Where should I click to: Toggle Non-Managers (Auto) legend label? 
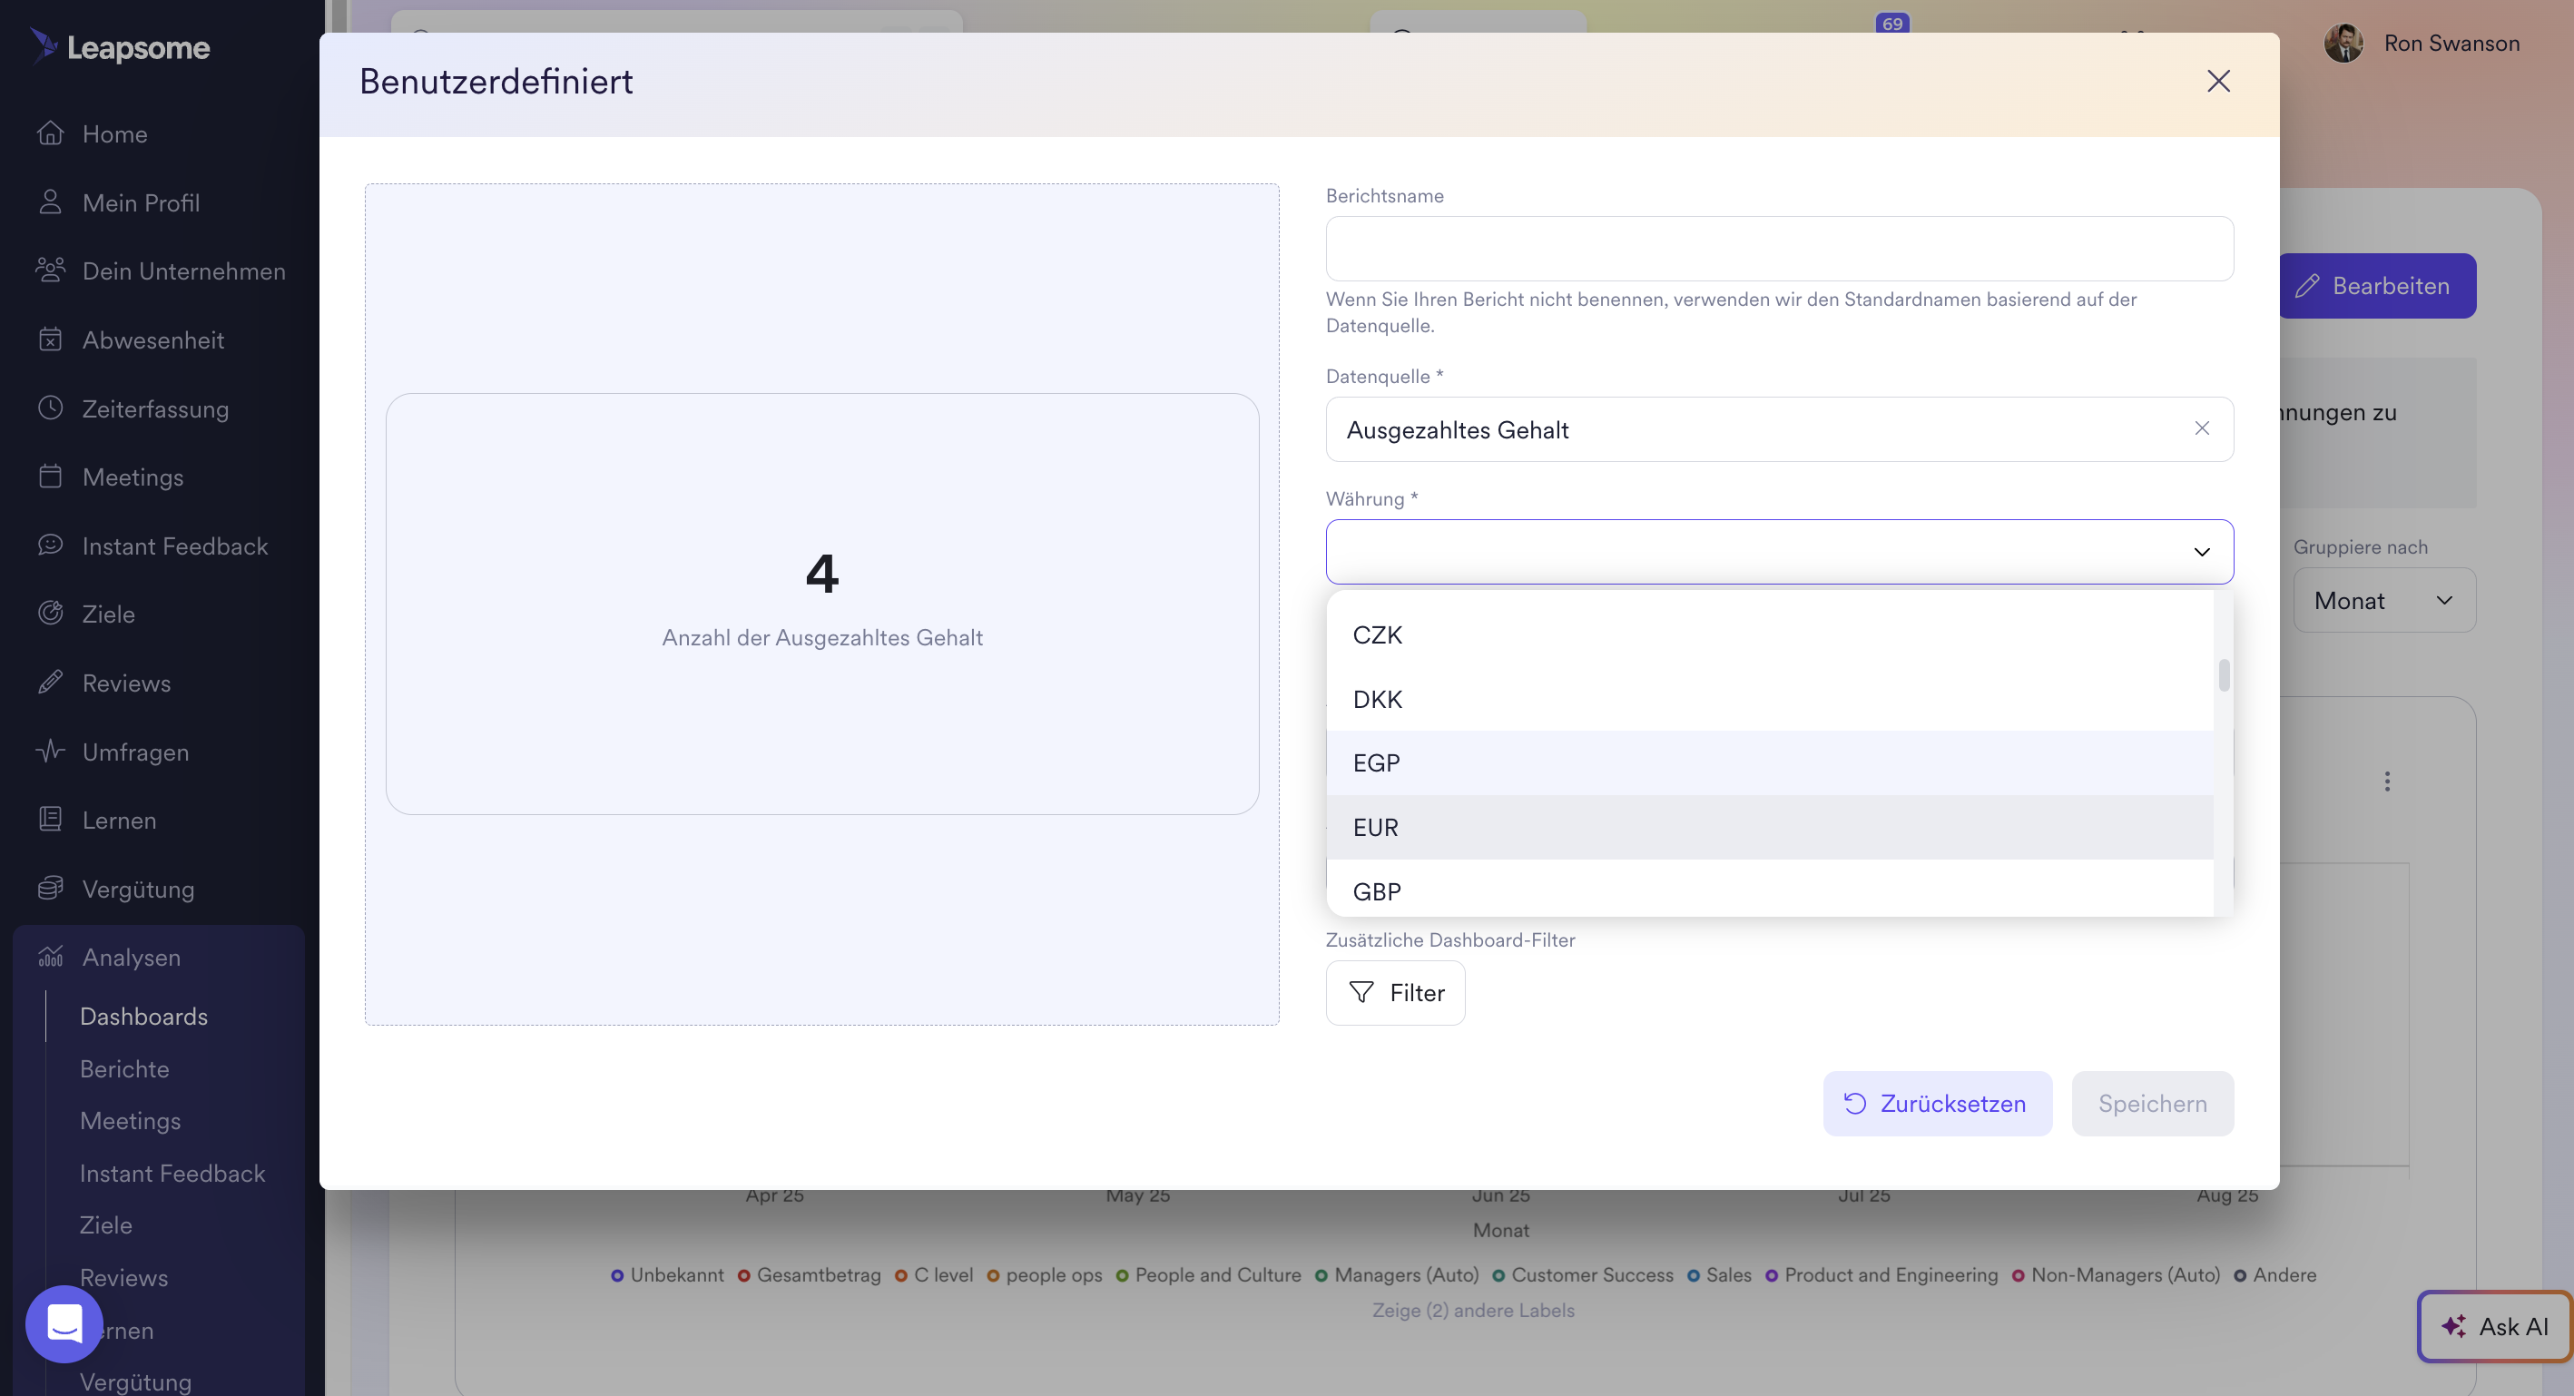click(2116, 1274)
